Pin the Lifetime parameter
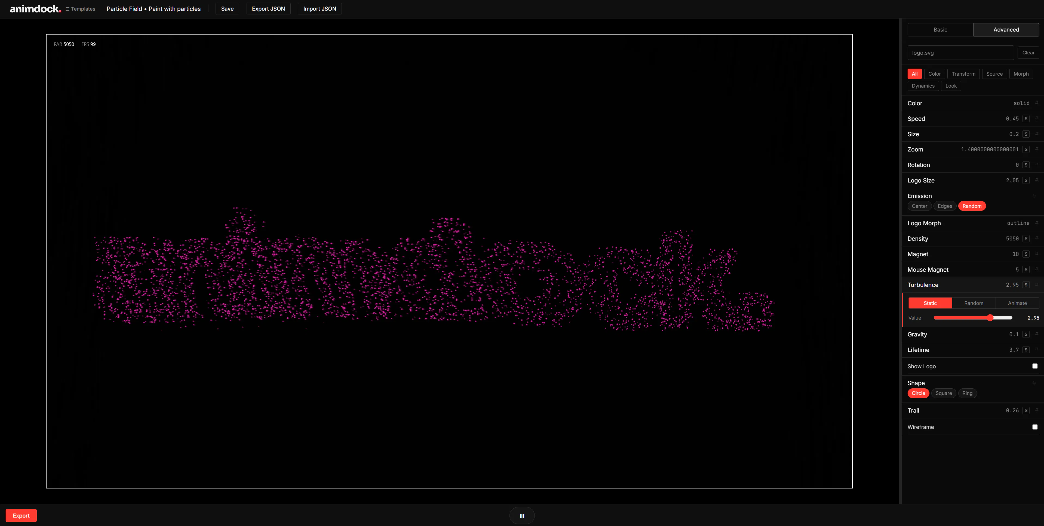This screenshot has height=526, width=1044. 1037,349
